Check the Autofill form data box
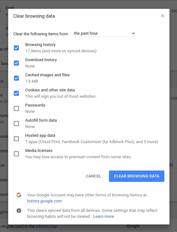The height and width of the screenshot is (232, 177). point(16,124)
